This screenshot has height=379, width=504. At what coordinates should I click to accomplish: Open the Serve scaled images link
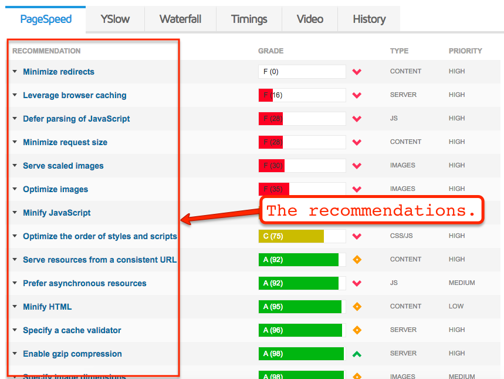coord(63,166)
